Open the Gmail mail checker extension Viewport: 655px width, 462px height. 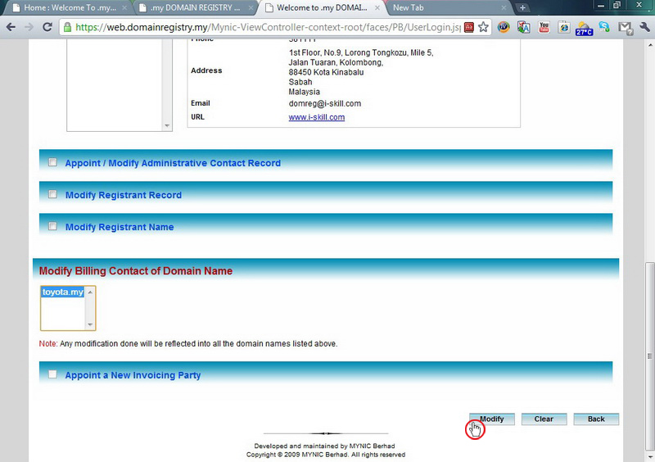(626, 28)
